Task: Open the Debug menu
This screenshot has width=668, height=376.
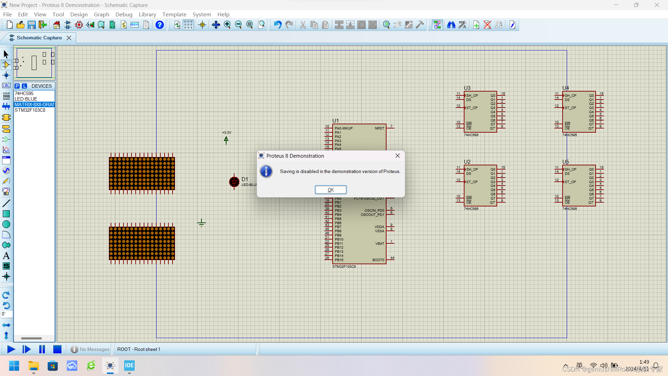Action: click(124, 14)
